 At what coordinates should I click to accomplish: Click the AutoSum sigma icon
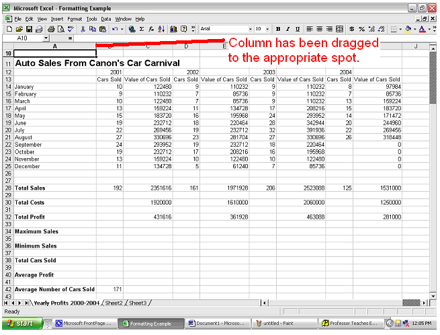(x=142, y=30)
